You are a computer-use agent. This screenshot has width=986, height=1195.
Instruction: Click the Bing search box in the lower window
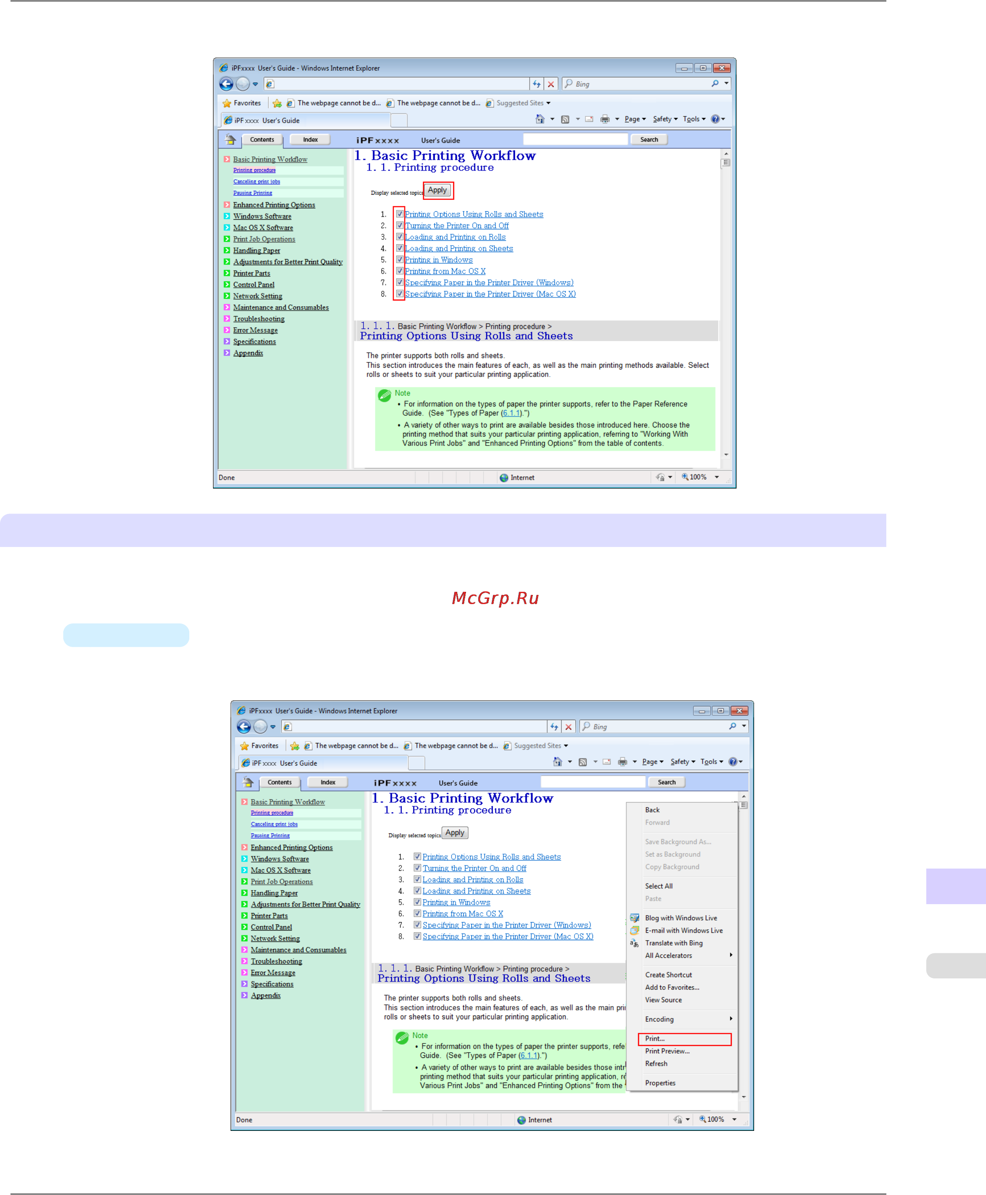[x=657, y=726]
